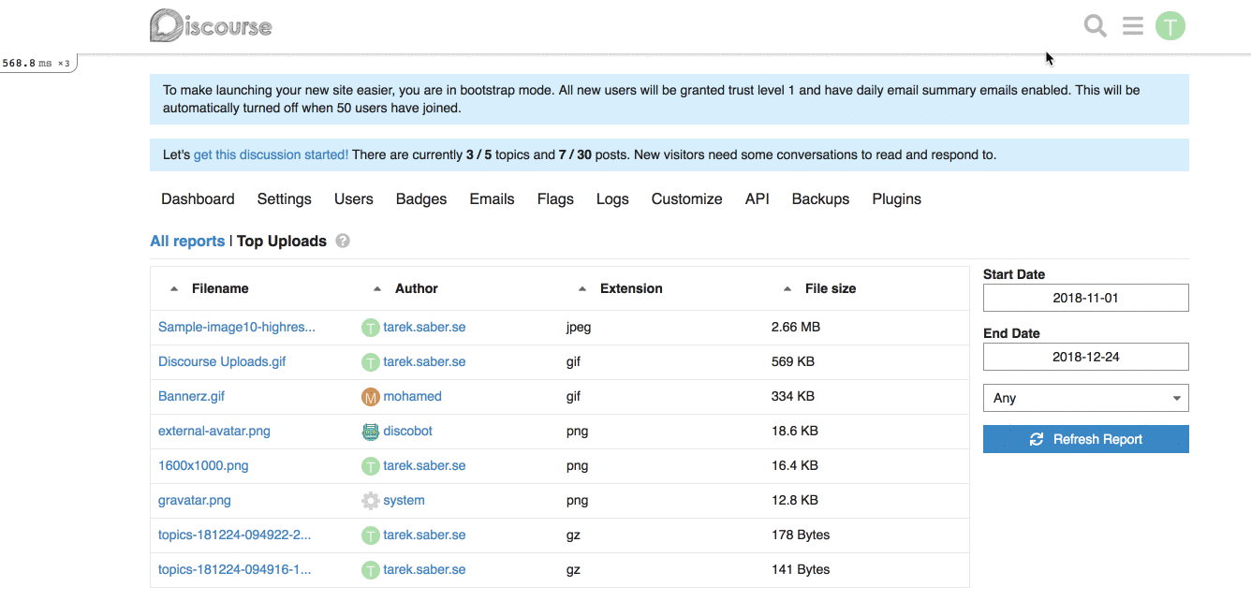Open the Flags admin tab

(555, 198)
